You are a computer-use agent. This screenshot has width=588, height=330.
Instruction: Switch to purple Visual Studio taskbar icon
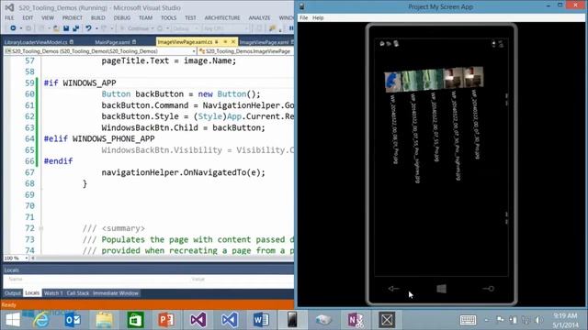tap(198, 320)
